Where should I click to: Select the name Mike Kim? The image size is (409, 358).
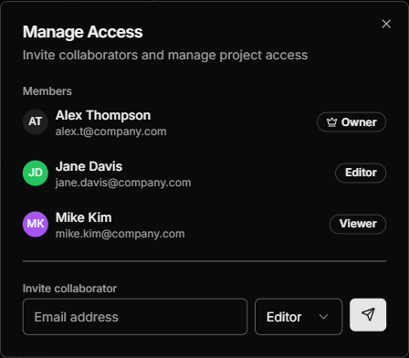84,217
